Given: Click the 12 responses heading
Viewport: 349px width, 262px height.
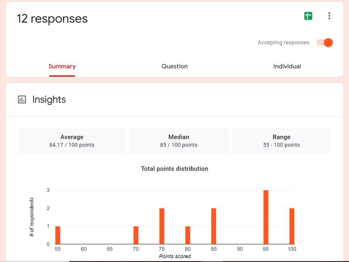Looking at the screenshot, I should tap(52, 18).
